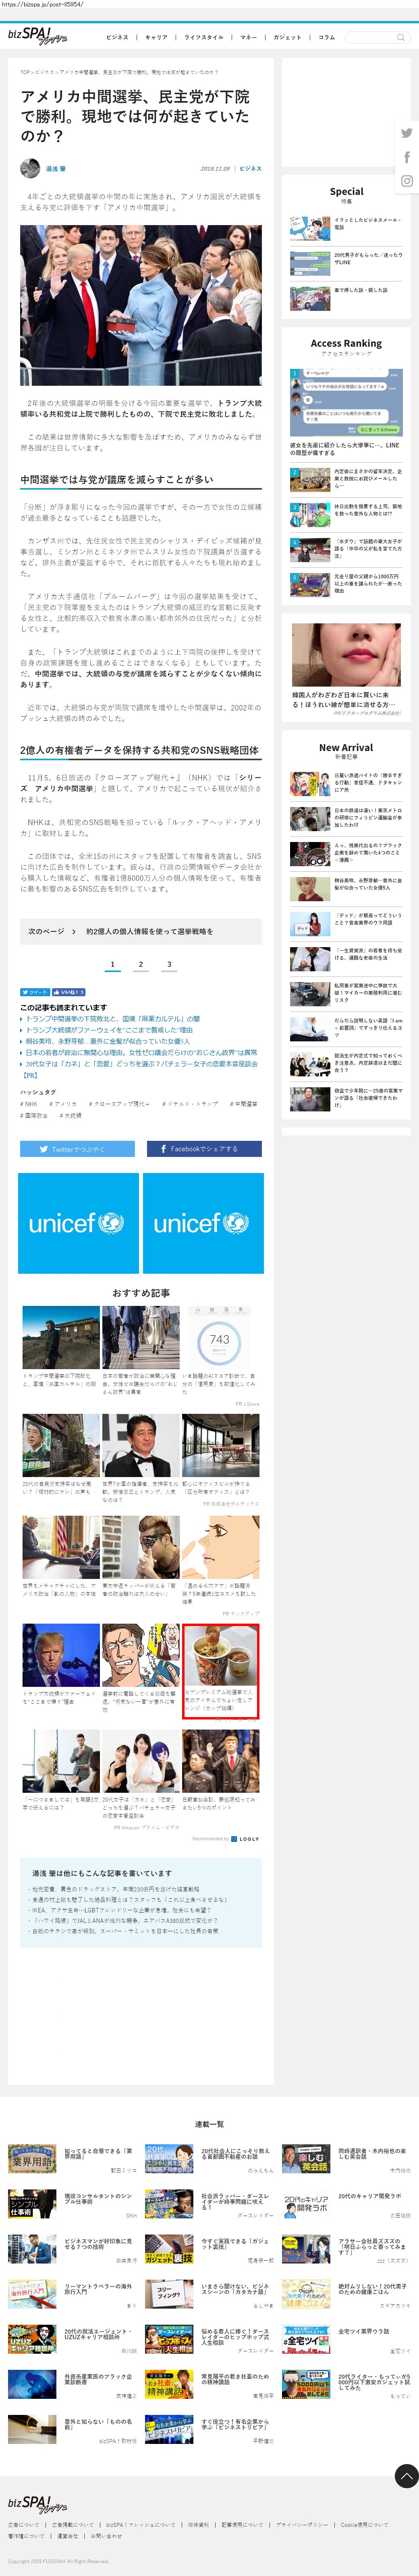Open the Twitter icon in the sidebar
This screenshot has height=2576, width=419.
(406, 133)
